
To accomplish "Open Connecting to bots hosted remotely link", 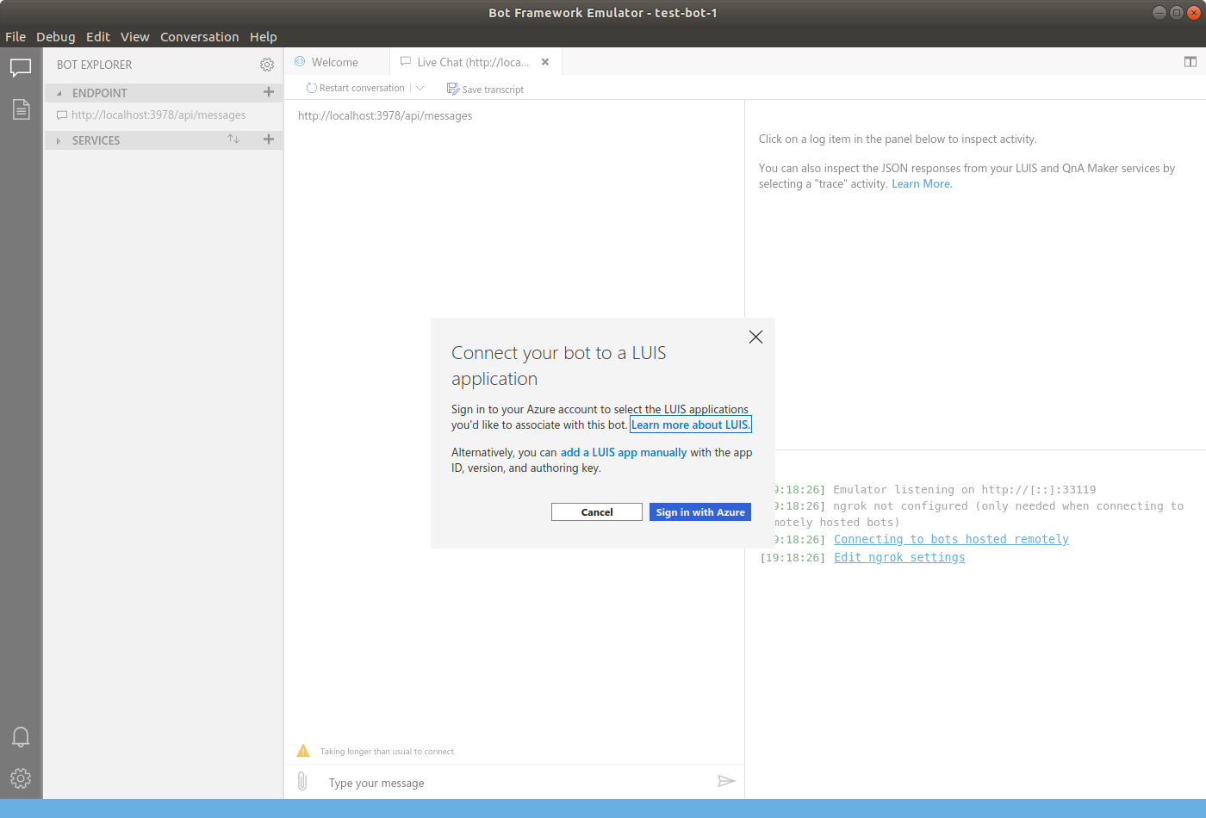I will click(x=951, y=539).
